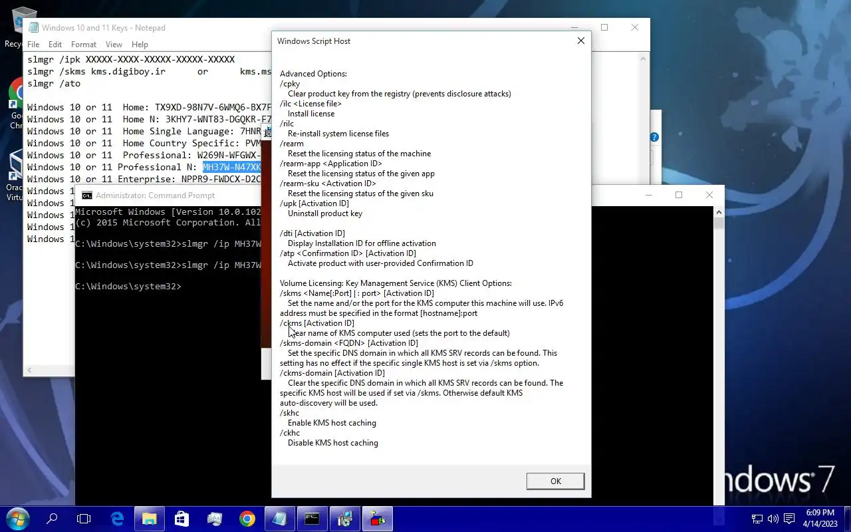Open the Action Center notifications icon
Image resolution: width=851 pixels, height=532 pixels.
789,519
